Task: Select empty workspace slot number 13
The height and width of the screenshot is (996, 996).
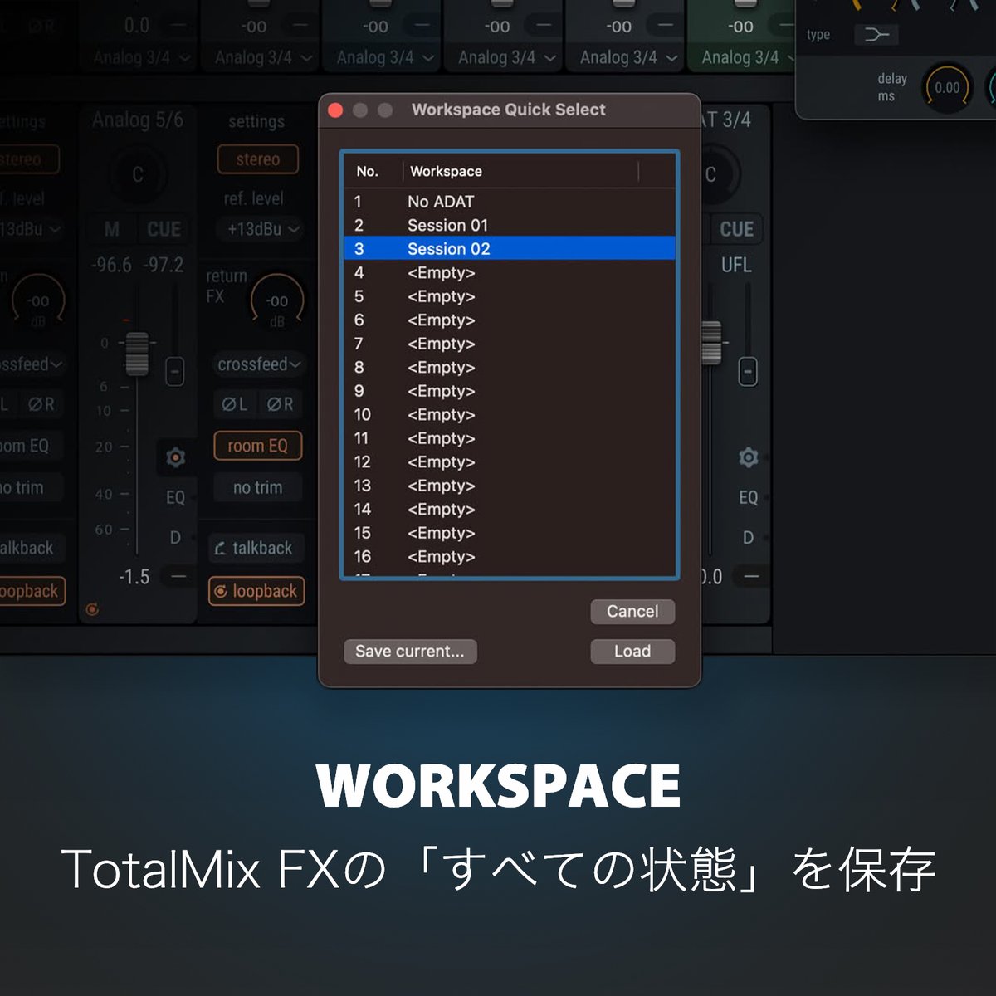Action: click(510, 486)
